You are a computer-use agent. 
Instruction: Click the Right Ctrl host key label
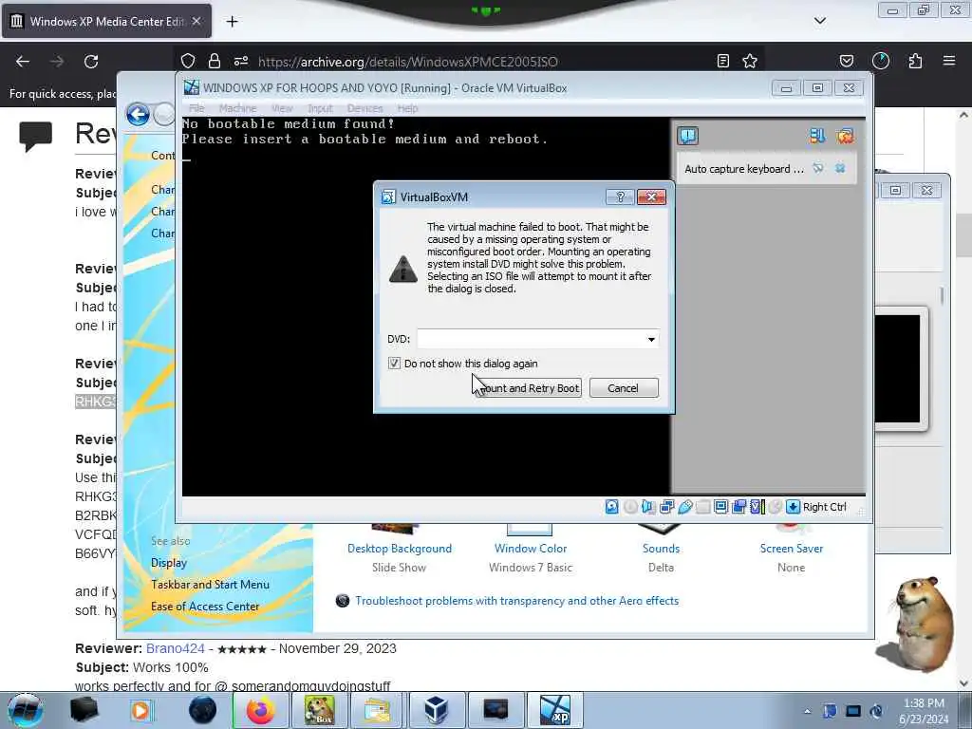click(825, 507)
